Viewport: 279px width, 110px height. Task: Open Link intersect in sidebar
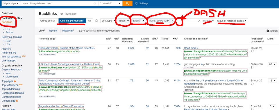[9, 60]
